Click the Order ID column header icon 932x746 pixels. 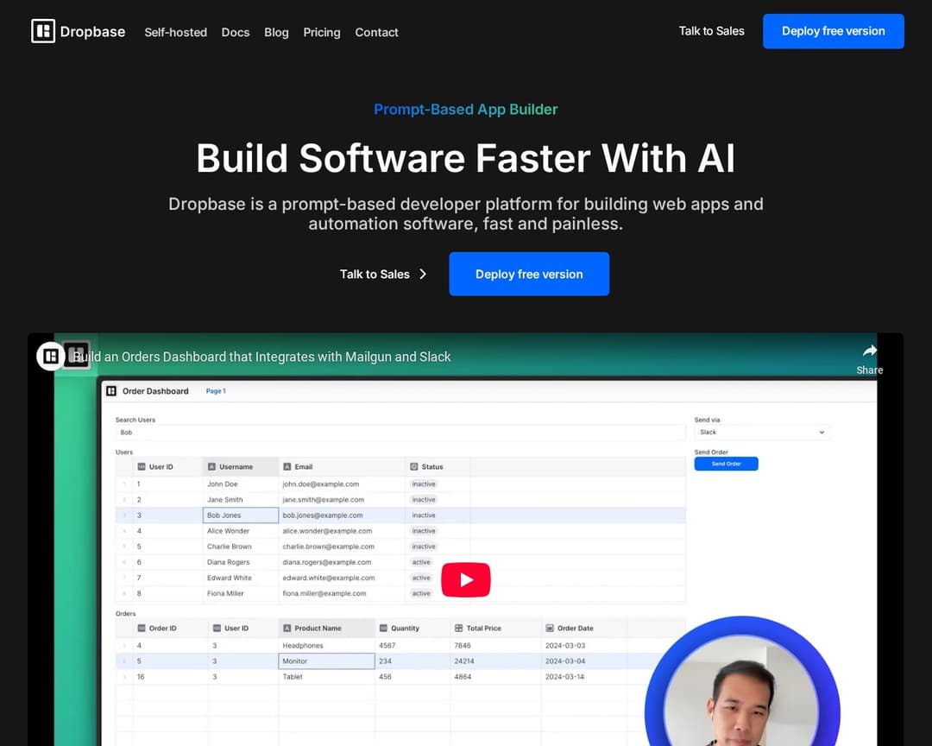pyautogui.click(x=142, y=629)
